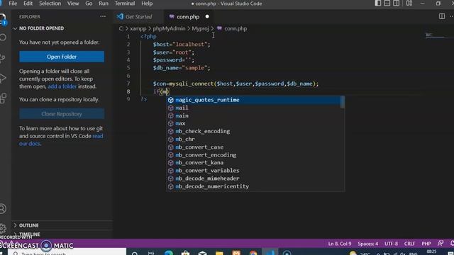The image size is (454, 255).
Task: Open customize layout icon
Action: 409,3
